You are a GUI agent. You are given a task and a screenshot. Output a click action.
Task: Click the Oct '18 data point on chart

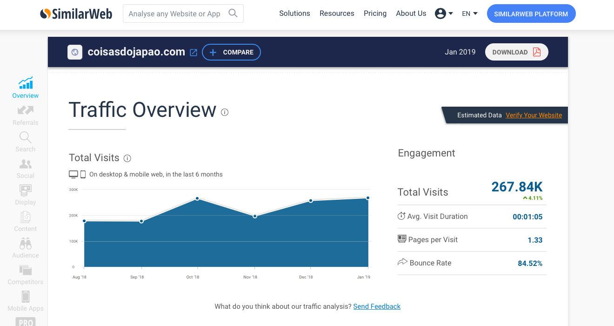click(x=198, y=198)
